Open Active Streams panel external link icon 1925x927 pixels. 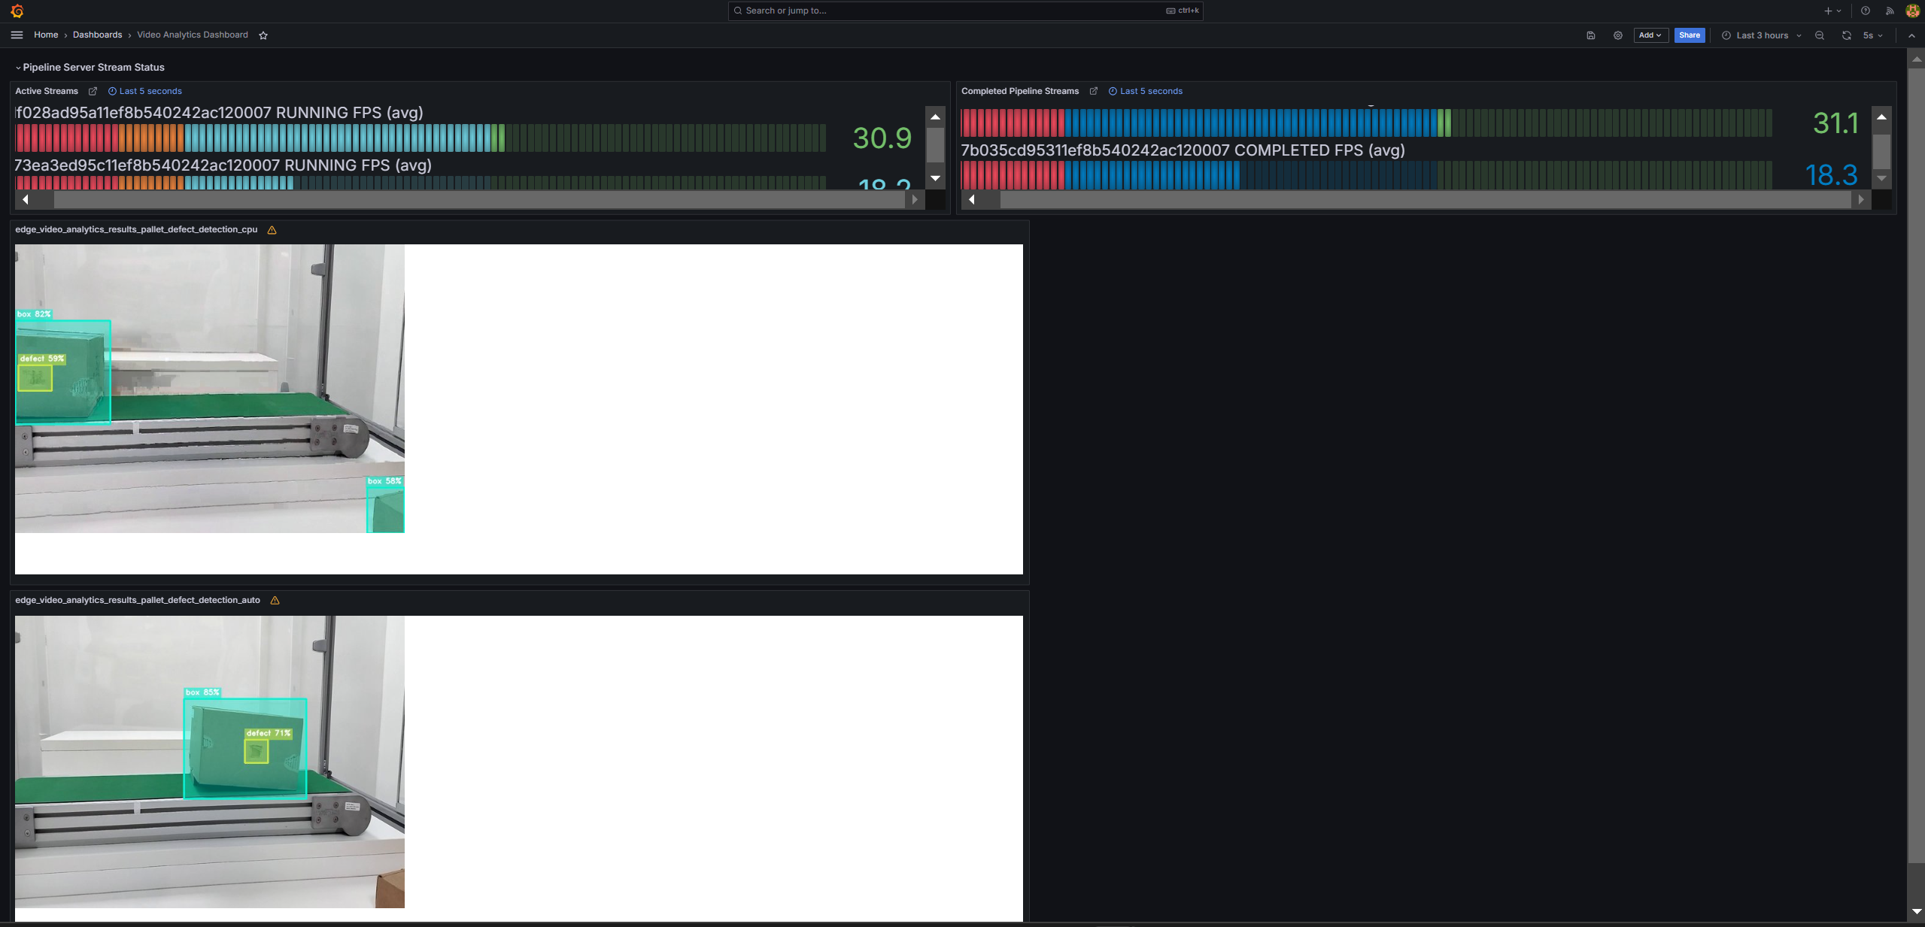[93, 91]
